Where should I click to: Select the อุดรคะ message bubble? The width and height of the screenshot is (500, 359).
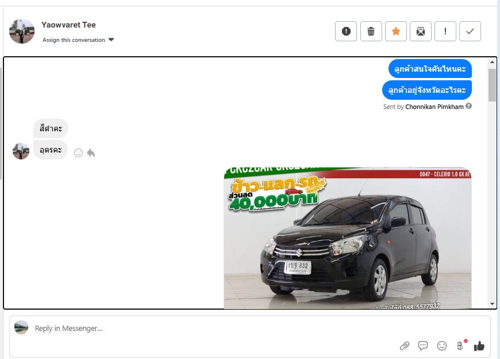(51, 150)
